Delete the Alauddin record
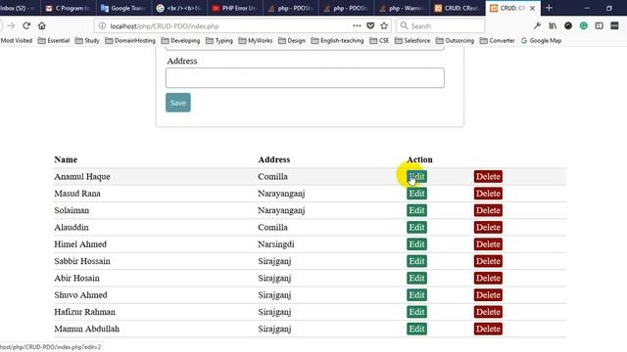The image size is (627, 352). coord(488,228)
